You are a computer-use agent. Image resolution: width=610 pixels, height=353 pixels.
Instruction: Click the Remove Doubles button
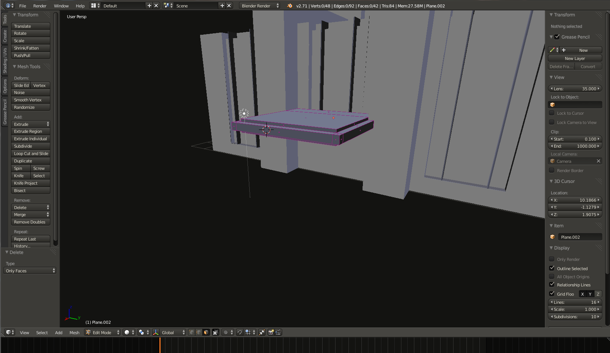coord(31,222)
